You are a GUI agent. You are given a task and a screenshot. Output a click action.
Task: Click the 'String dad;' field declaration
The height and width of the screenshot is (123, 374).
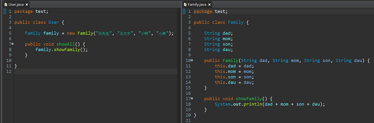coord(219,33)
